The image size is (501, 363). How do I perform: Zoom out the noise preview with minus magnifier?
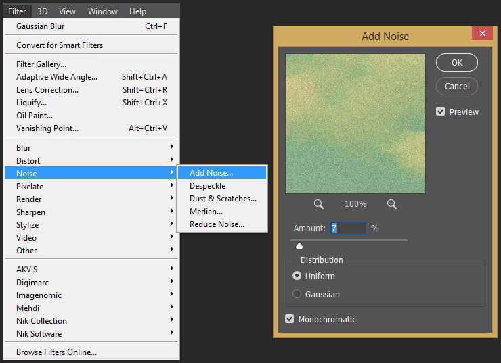tap(319, 204)
